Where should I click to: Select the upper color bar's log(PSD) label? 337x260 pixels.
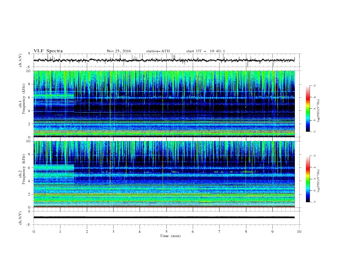(x=318, y=111)
